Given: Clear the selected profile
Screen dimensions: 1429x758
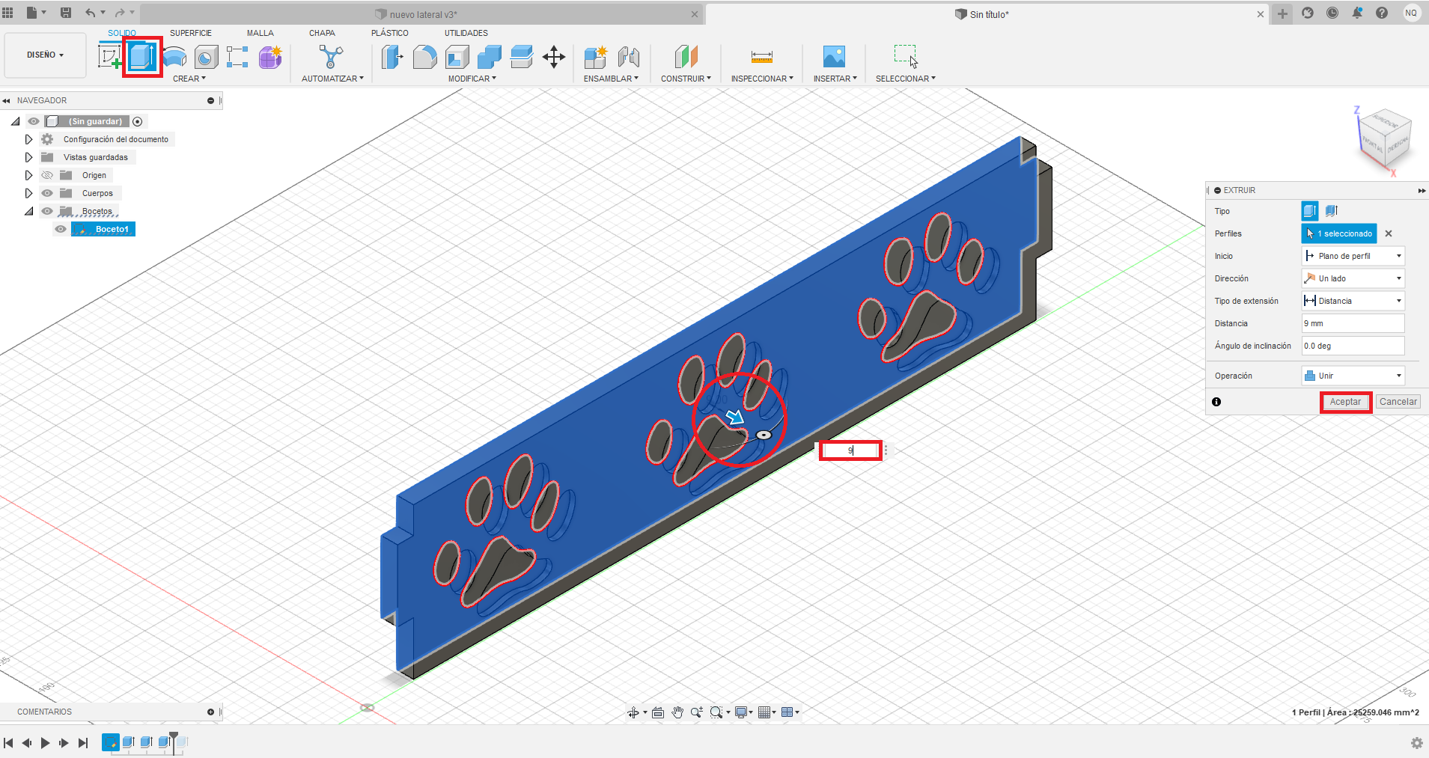Looking at the screenshot, I should [x=1389, y=233].
